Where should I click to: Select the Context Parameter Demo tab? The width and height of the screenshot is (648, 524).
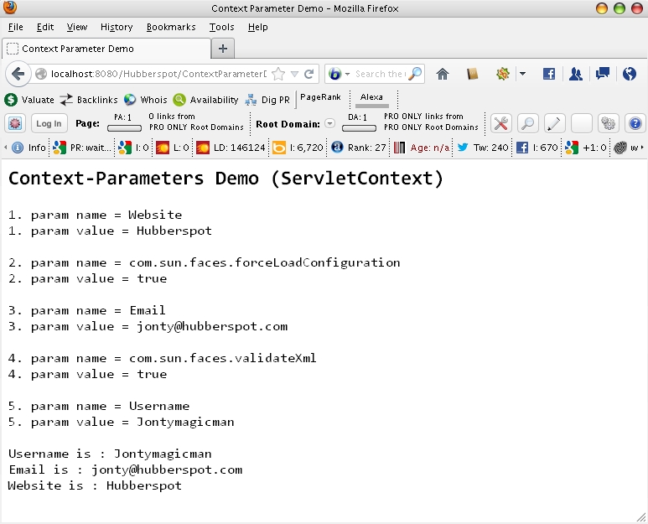point(106,49)
